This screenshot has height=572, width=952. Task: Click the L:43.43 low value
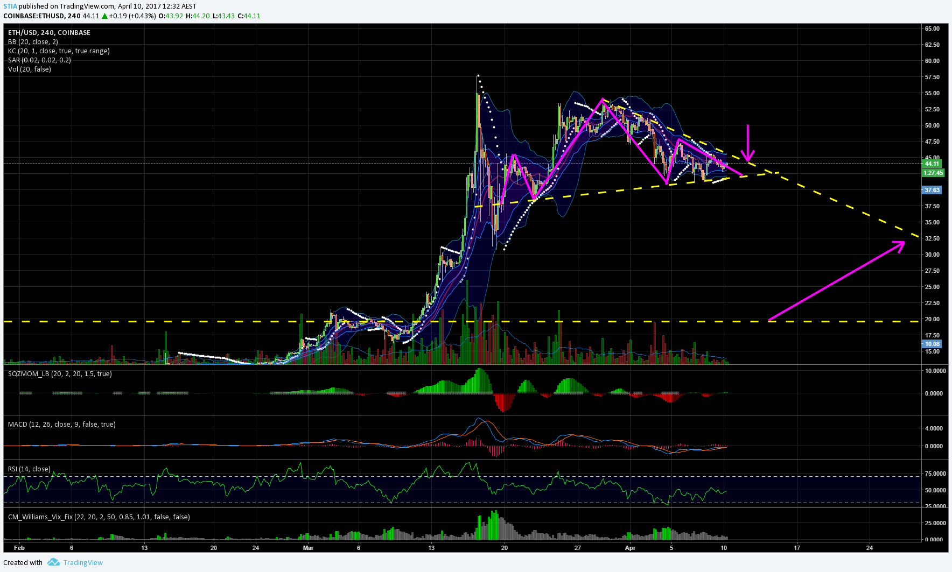tap(223, 16)
